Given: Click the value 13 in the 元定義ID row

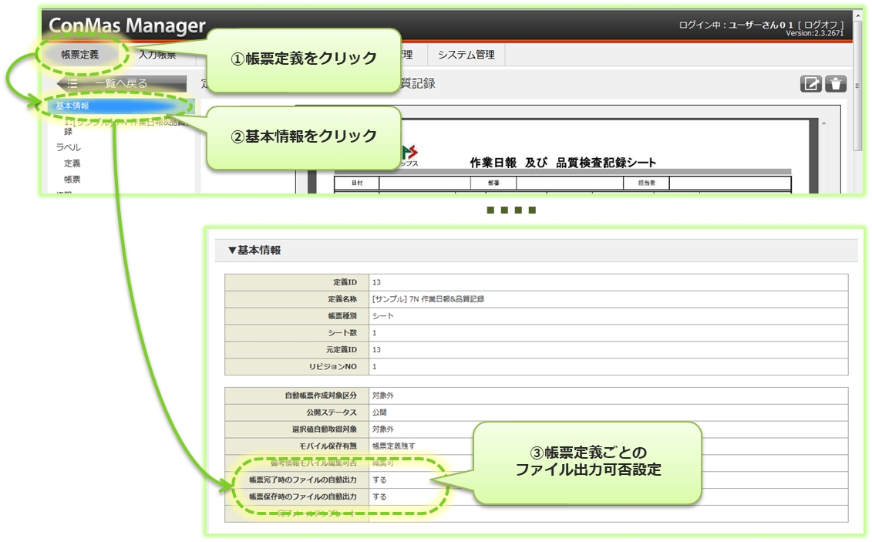Looking at the screenshot, I should pyautogui.click(x=376, y=350).
